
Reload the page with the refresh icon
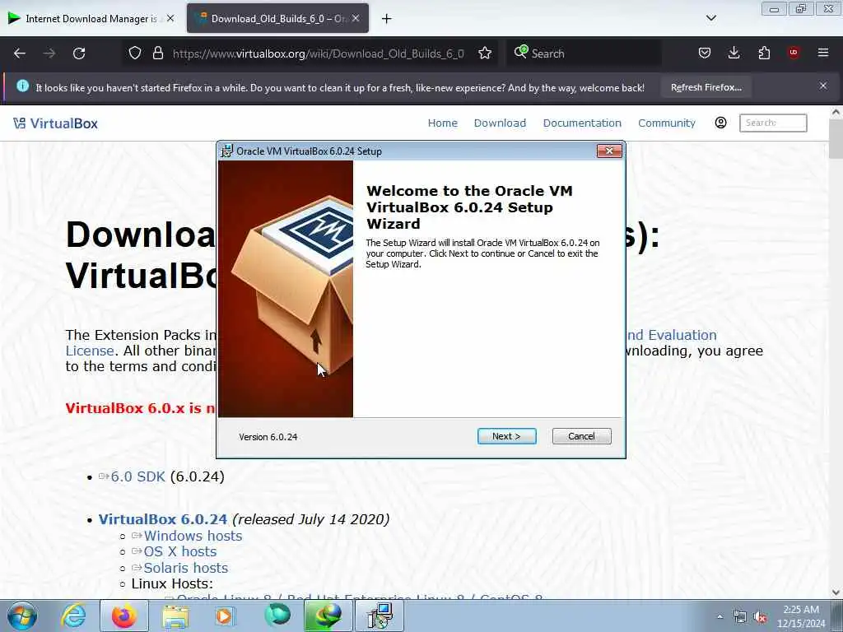coord(79,53)
